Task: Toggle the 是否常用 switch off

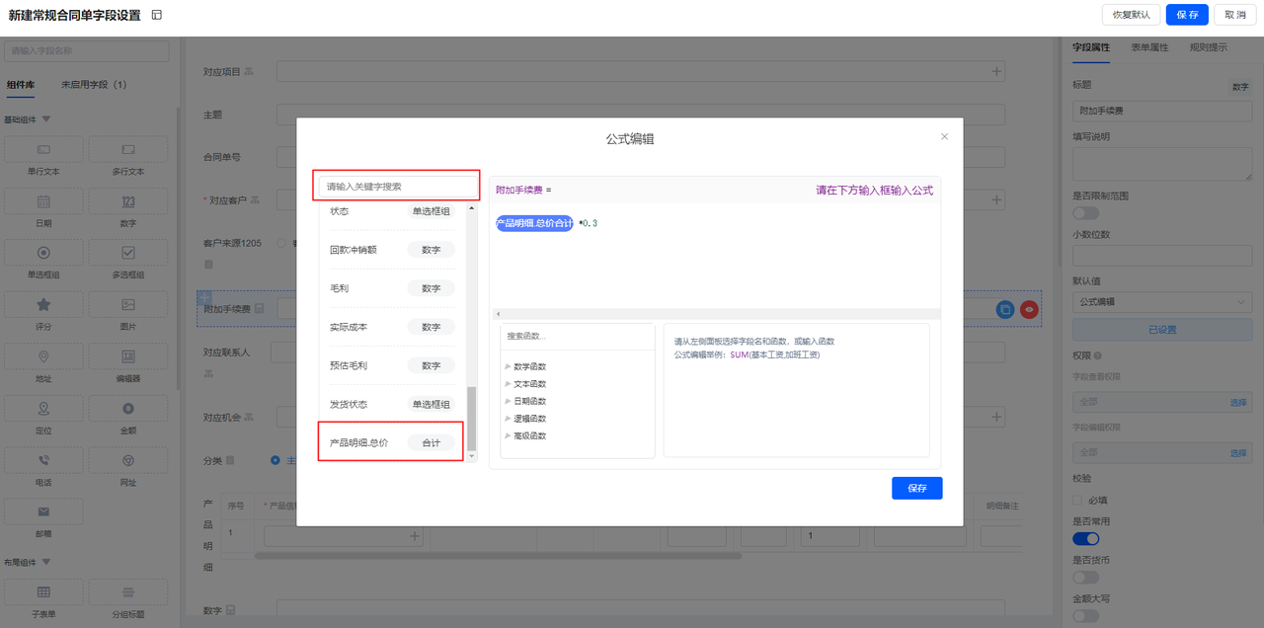Action: [1085, 538]
